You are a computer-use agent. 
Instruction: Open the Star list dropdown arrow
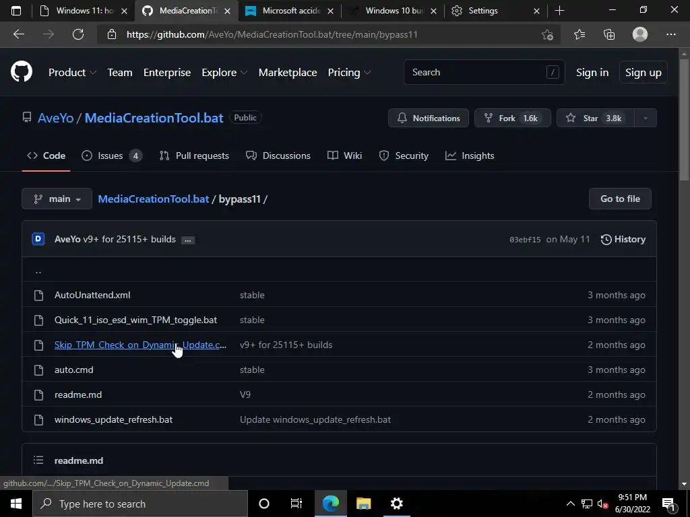(x=646, y=118)
